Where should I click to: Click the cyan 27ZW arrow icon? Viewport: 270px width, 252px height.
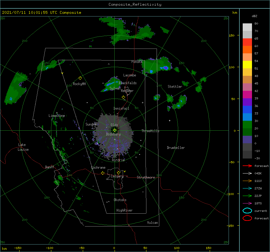(247, 188)
